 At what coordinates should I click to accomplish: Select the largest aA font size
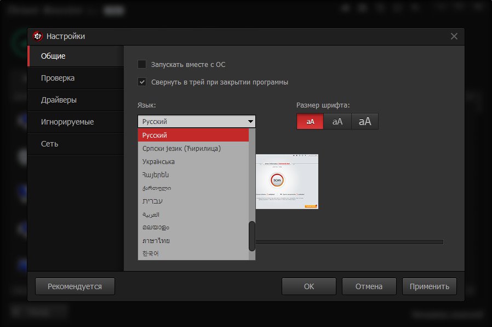[365, 121]
